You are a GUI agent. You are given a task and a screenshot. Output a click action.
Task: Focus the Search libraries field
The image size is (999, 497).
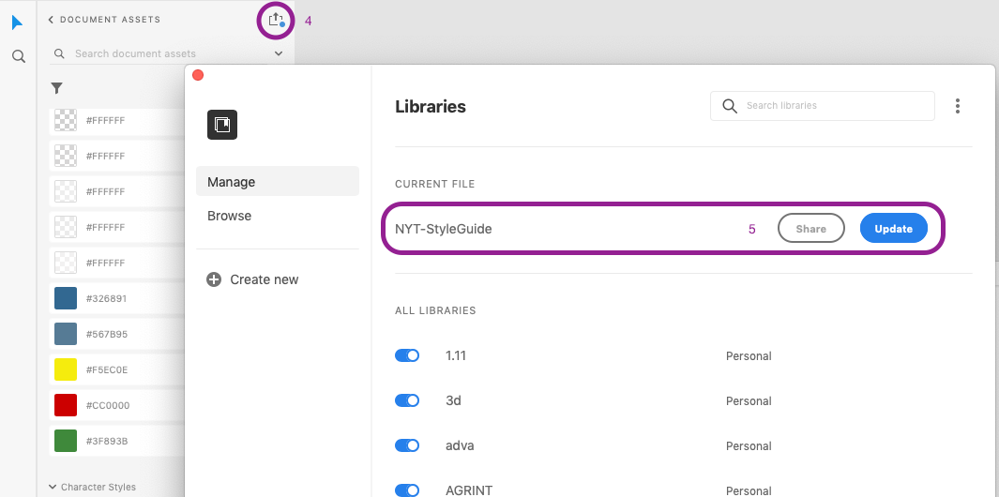tap(823, 106)
